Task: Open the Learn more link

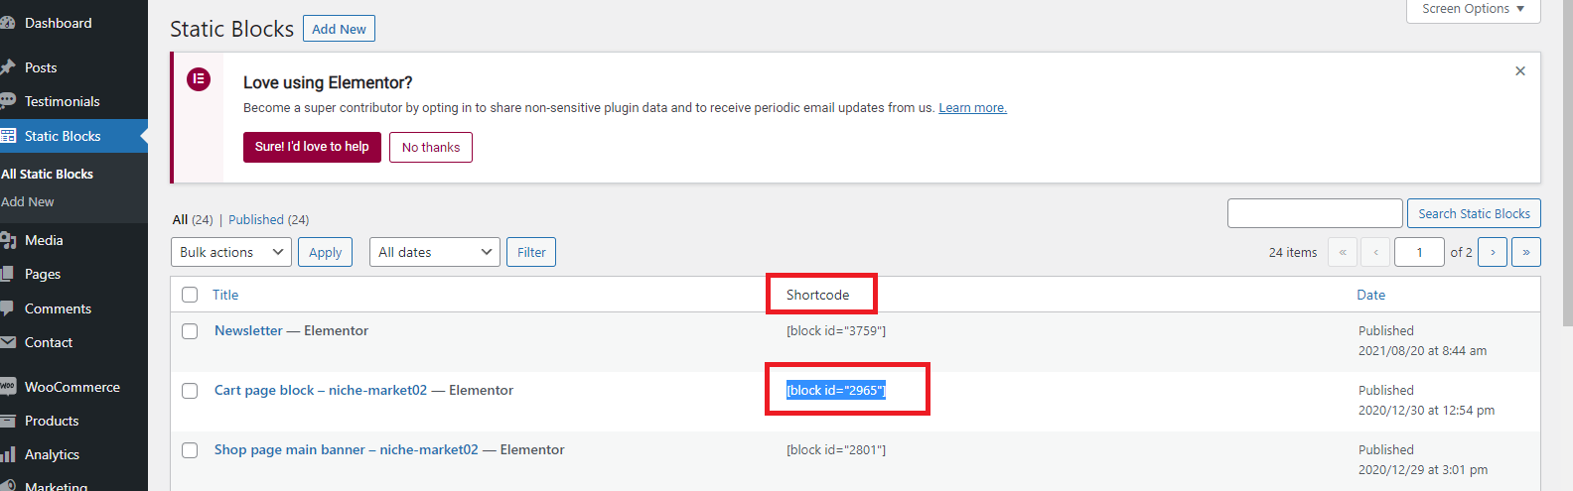Action: [972, 108]
